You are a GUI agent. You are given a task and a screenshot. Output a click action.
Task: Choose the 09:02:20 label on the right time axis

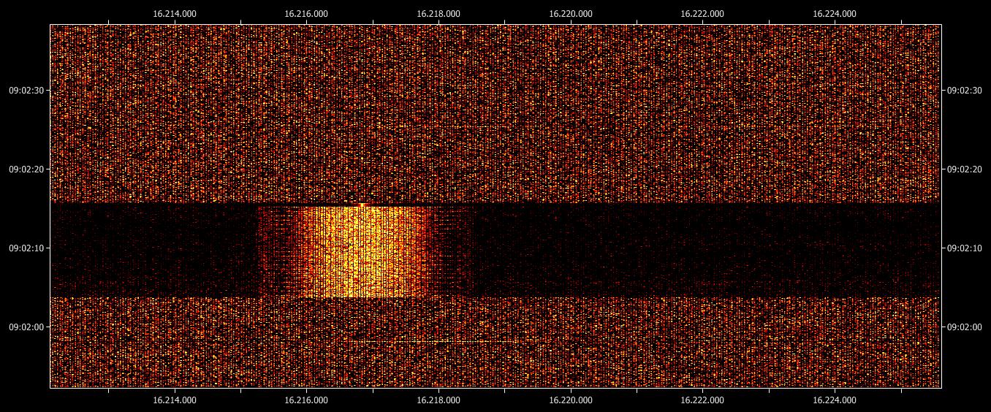pyautogui.click(x=964, y=169)
